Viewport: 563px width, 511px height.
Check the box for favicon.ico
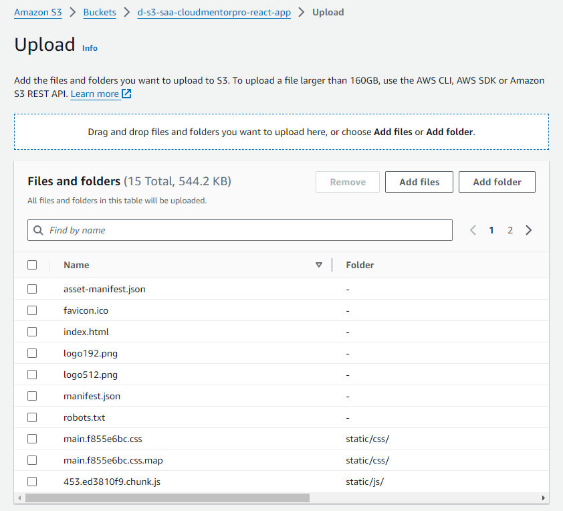32,310
